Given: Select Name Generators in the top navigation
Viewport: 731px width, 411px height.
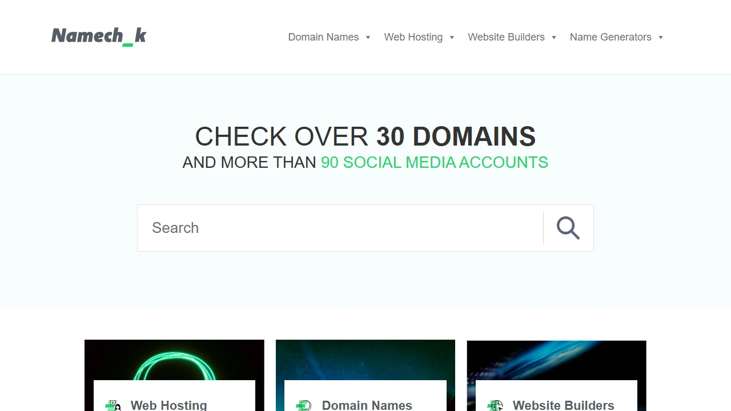Looking at the screenshot, I should pos(610,37).
